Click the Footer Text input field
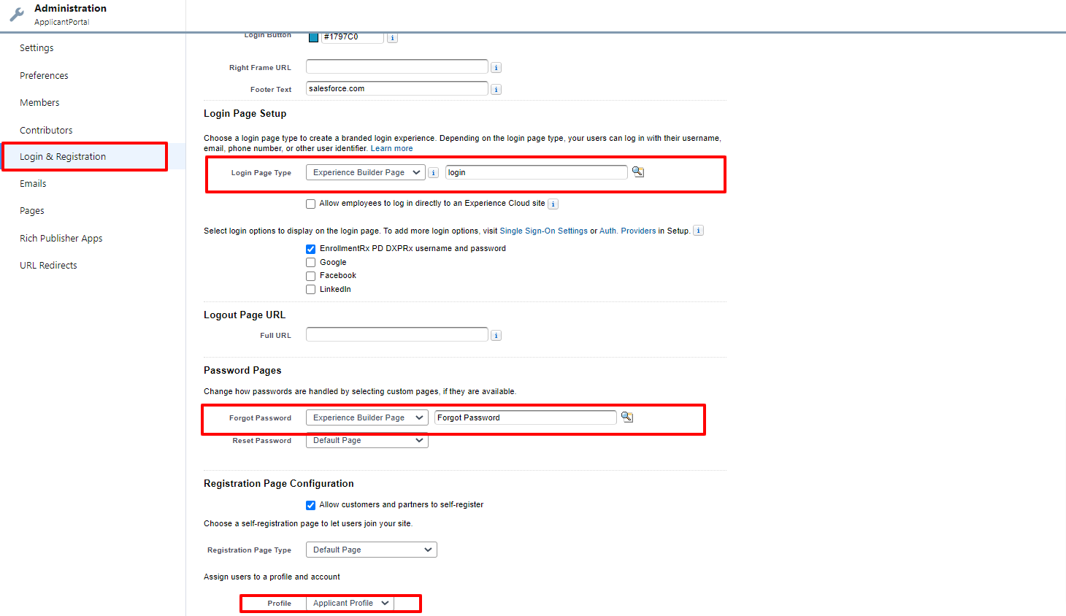Image resolution: width=1066 pixels, height=616 pixels. point(396,89)
